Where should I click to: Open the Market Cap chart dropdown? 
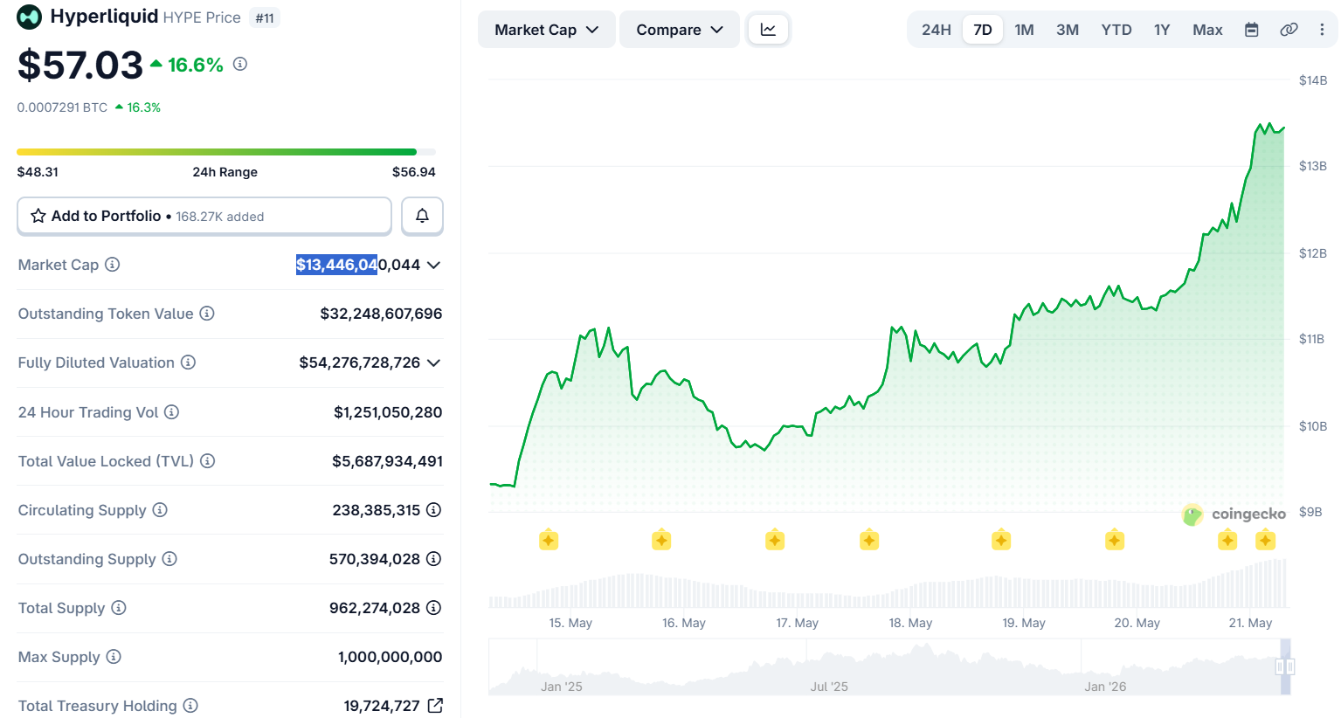547,30
